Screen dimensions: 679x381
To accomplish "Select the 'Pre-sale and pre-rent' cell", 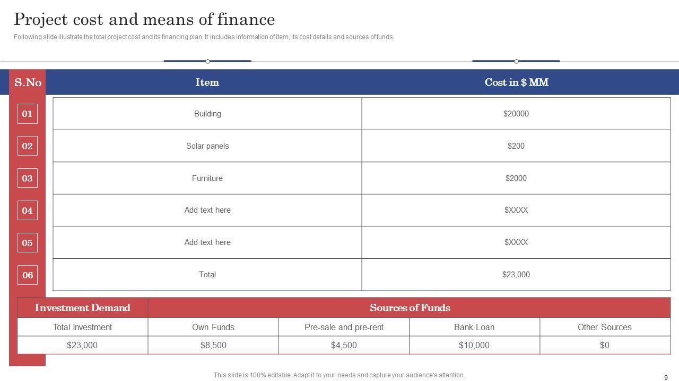I will [x=344, y=327].
